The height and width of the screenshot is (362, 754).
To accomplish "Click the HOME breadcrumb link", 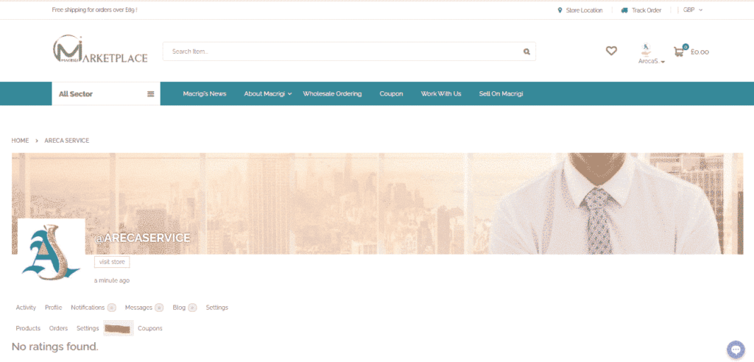I will pyautogui.click(x=20, y=141).
